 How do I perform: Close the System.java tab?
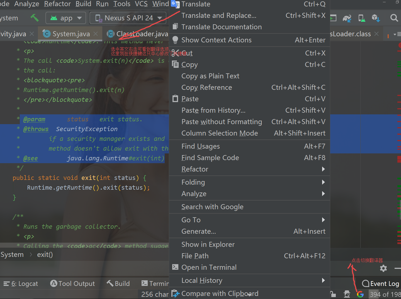[96, 34]
